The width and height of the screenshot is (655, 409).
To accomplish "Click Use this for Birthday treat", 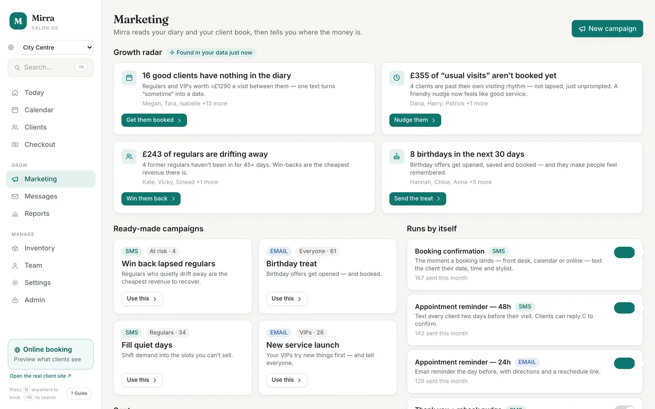I will click(x=287, y=299).
